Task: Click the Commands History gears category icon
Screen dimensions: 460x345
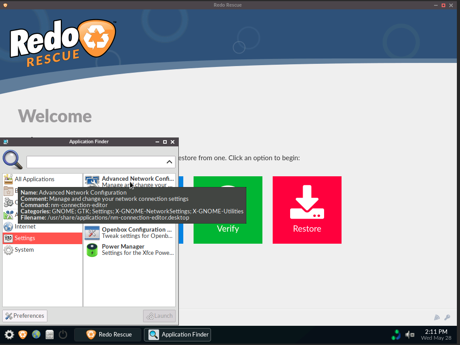Action: (8, 202)
